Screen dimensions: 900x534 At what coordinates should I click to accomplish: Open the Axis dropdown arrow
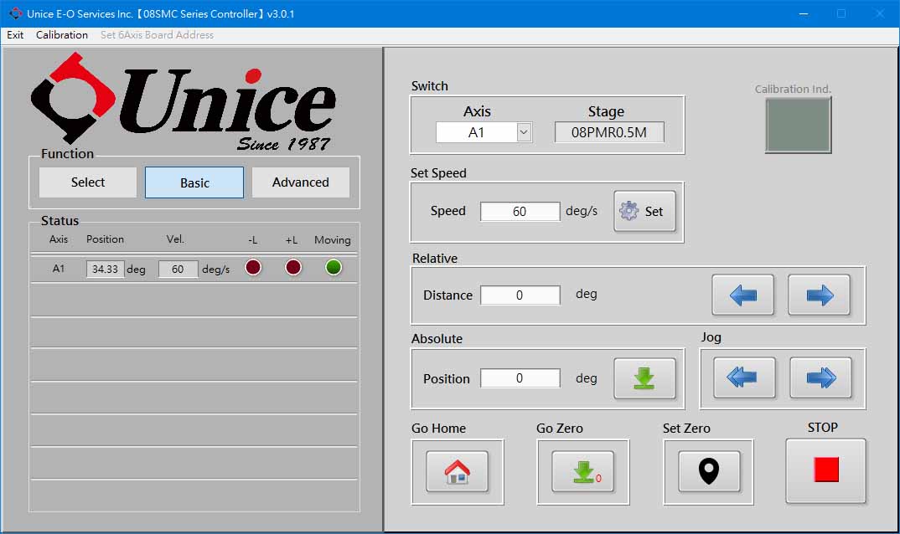click(524, 132)
